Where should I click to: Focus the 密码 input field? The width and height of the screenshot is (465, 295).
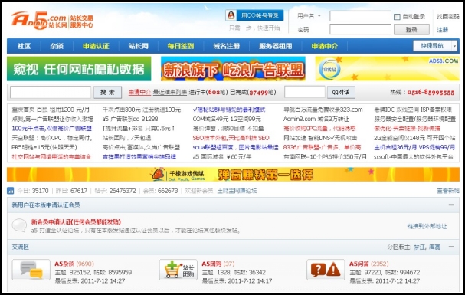360,30
